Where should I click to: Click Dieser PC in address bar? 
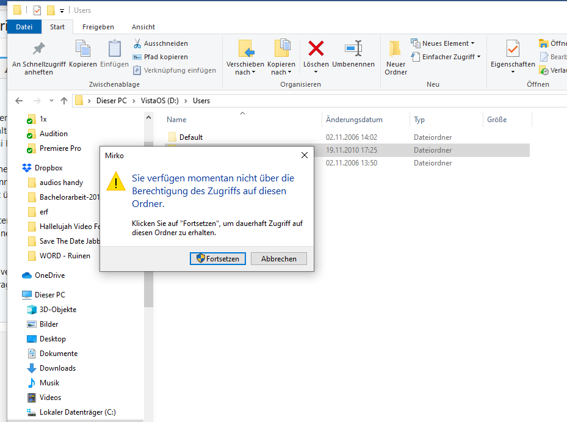[x=111, y=101]
